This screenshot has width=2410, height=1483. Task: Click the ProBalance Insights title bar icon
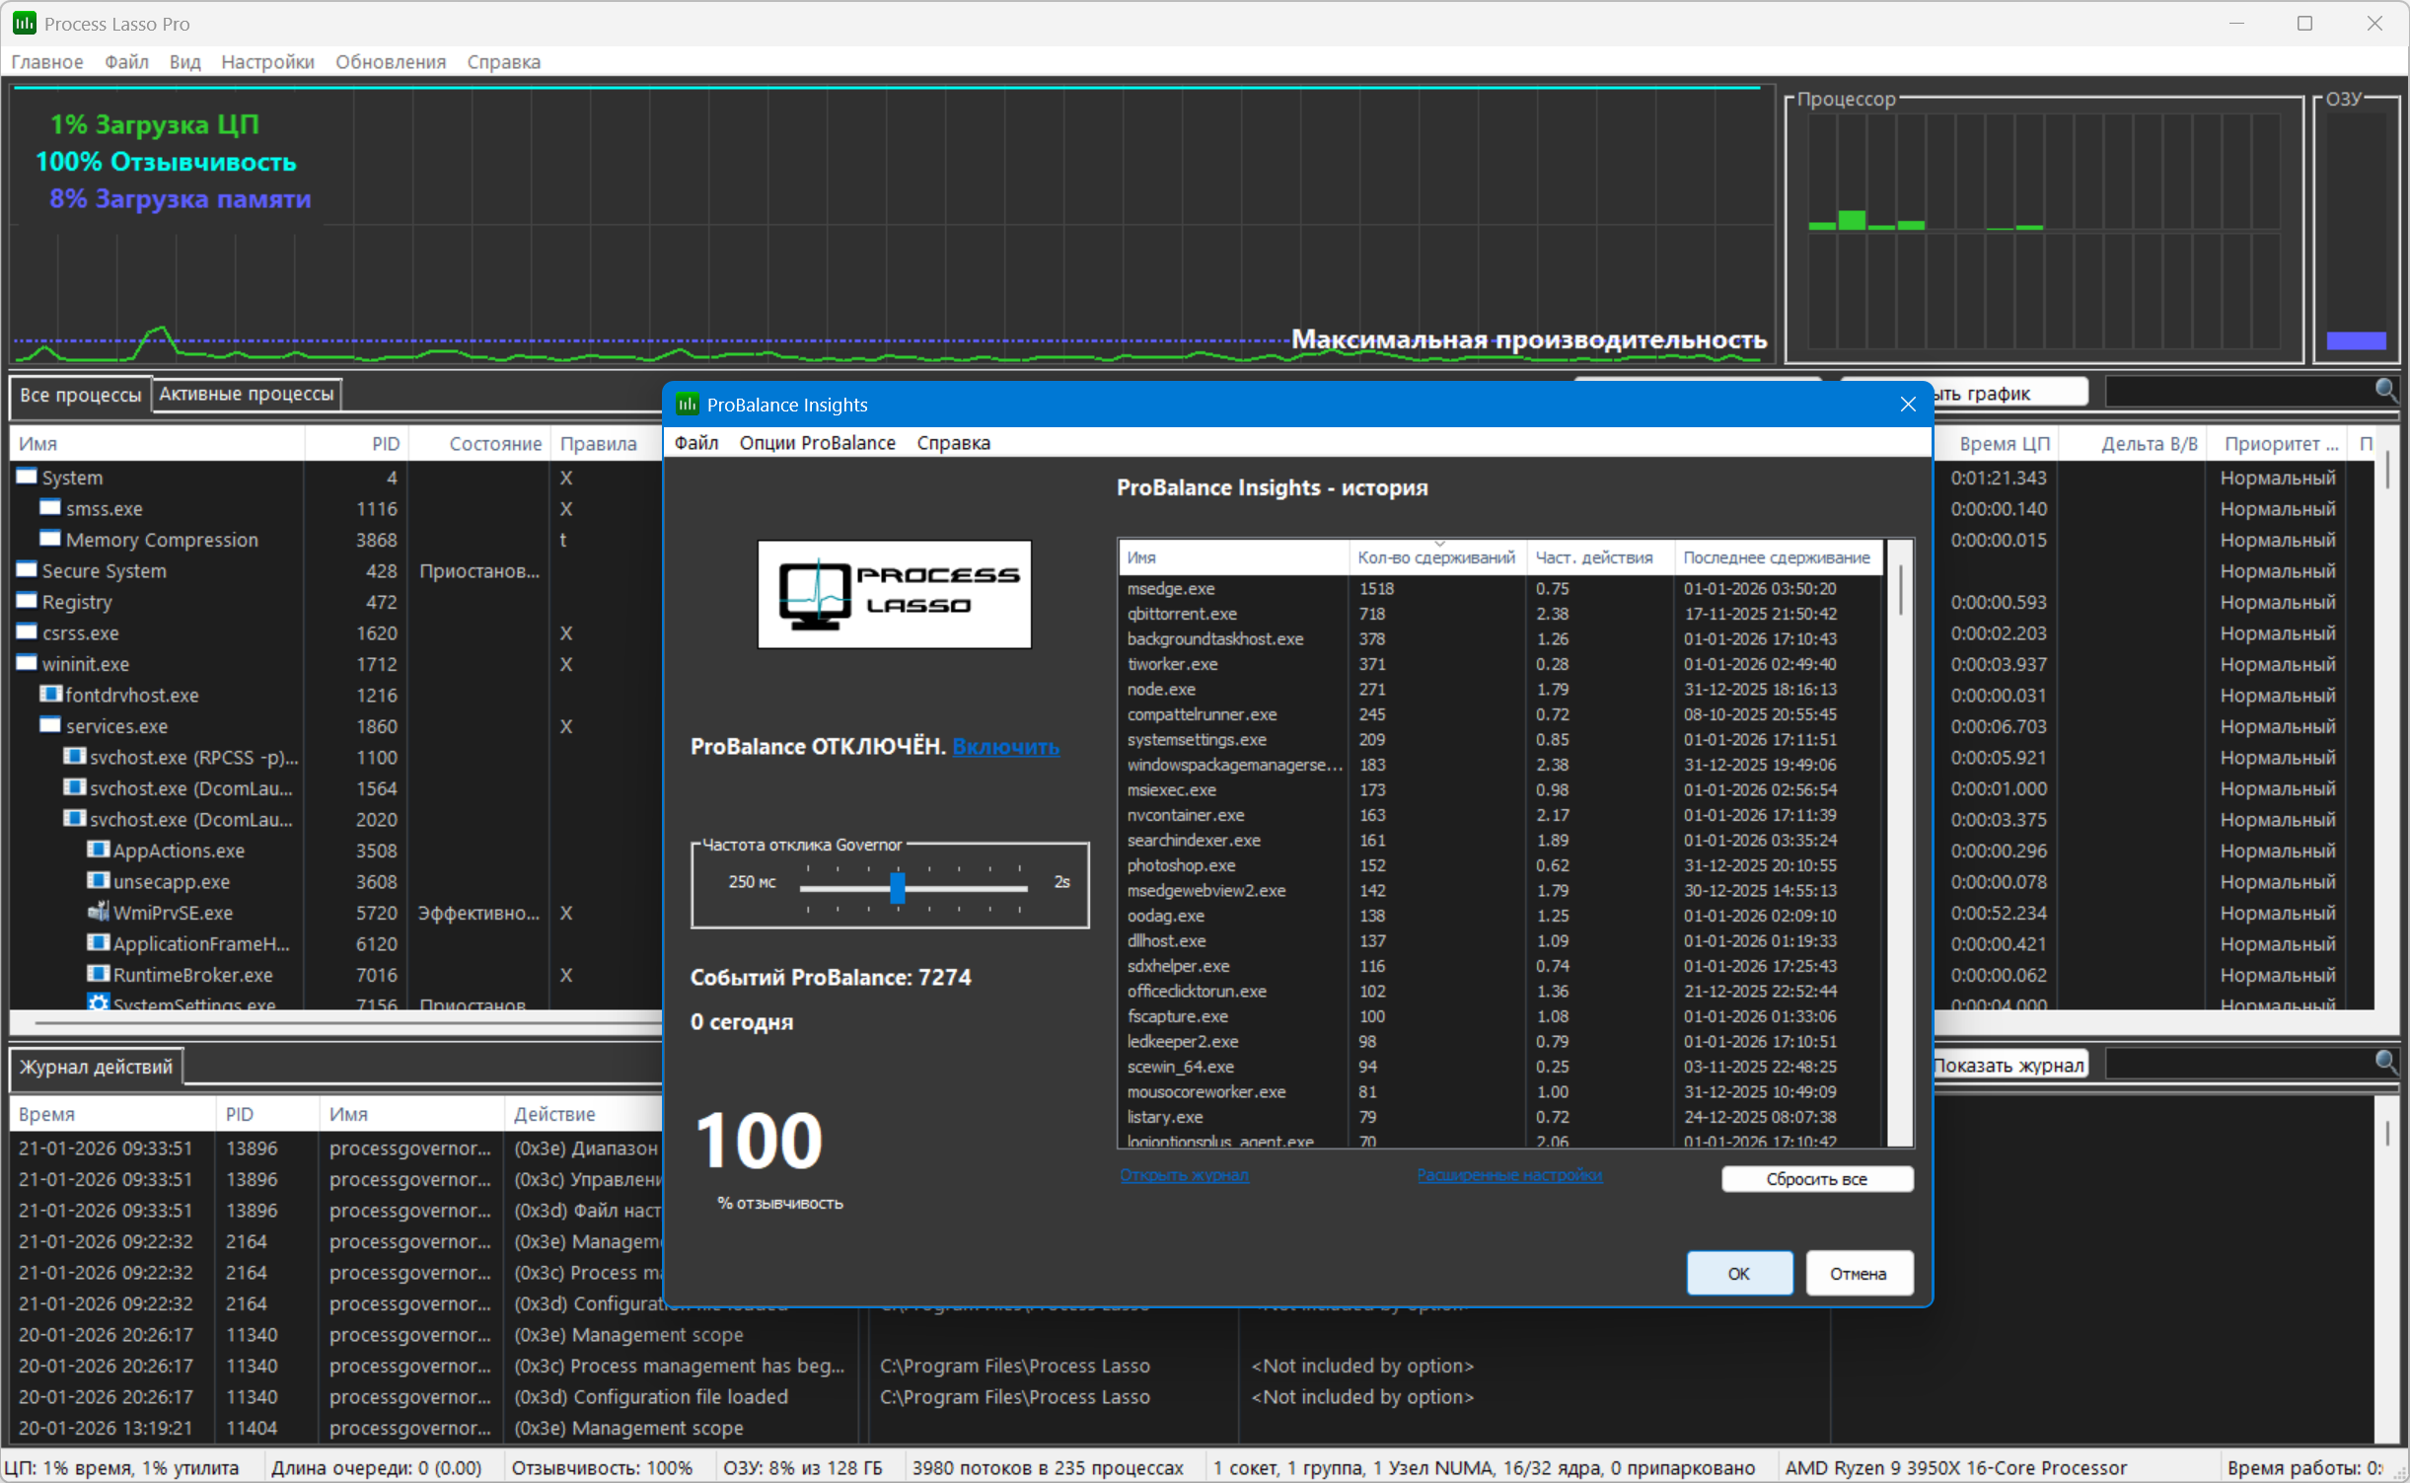point(687,405)
